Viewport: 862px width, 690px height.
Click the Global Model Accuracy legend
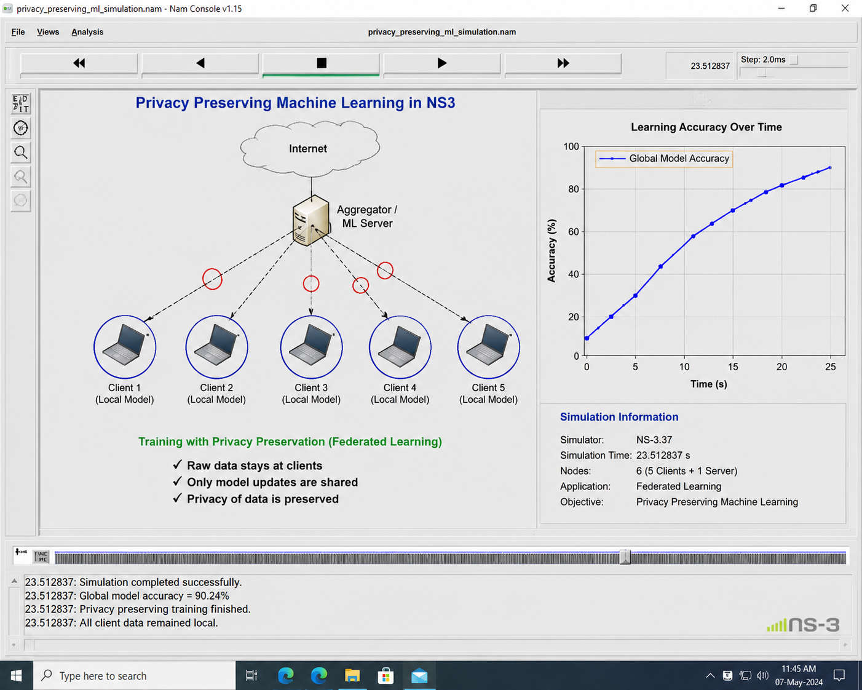(664, 159)
